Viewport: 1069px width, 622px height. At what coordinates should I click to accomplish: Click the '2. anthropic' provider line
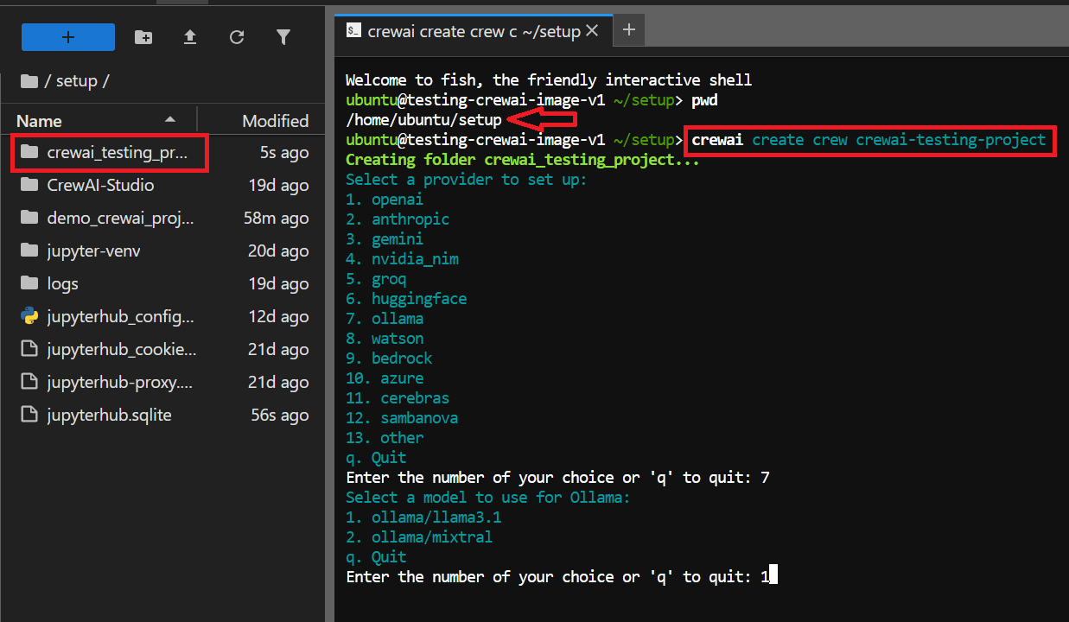tap(398, 219)
